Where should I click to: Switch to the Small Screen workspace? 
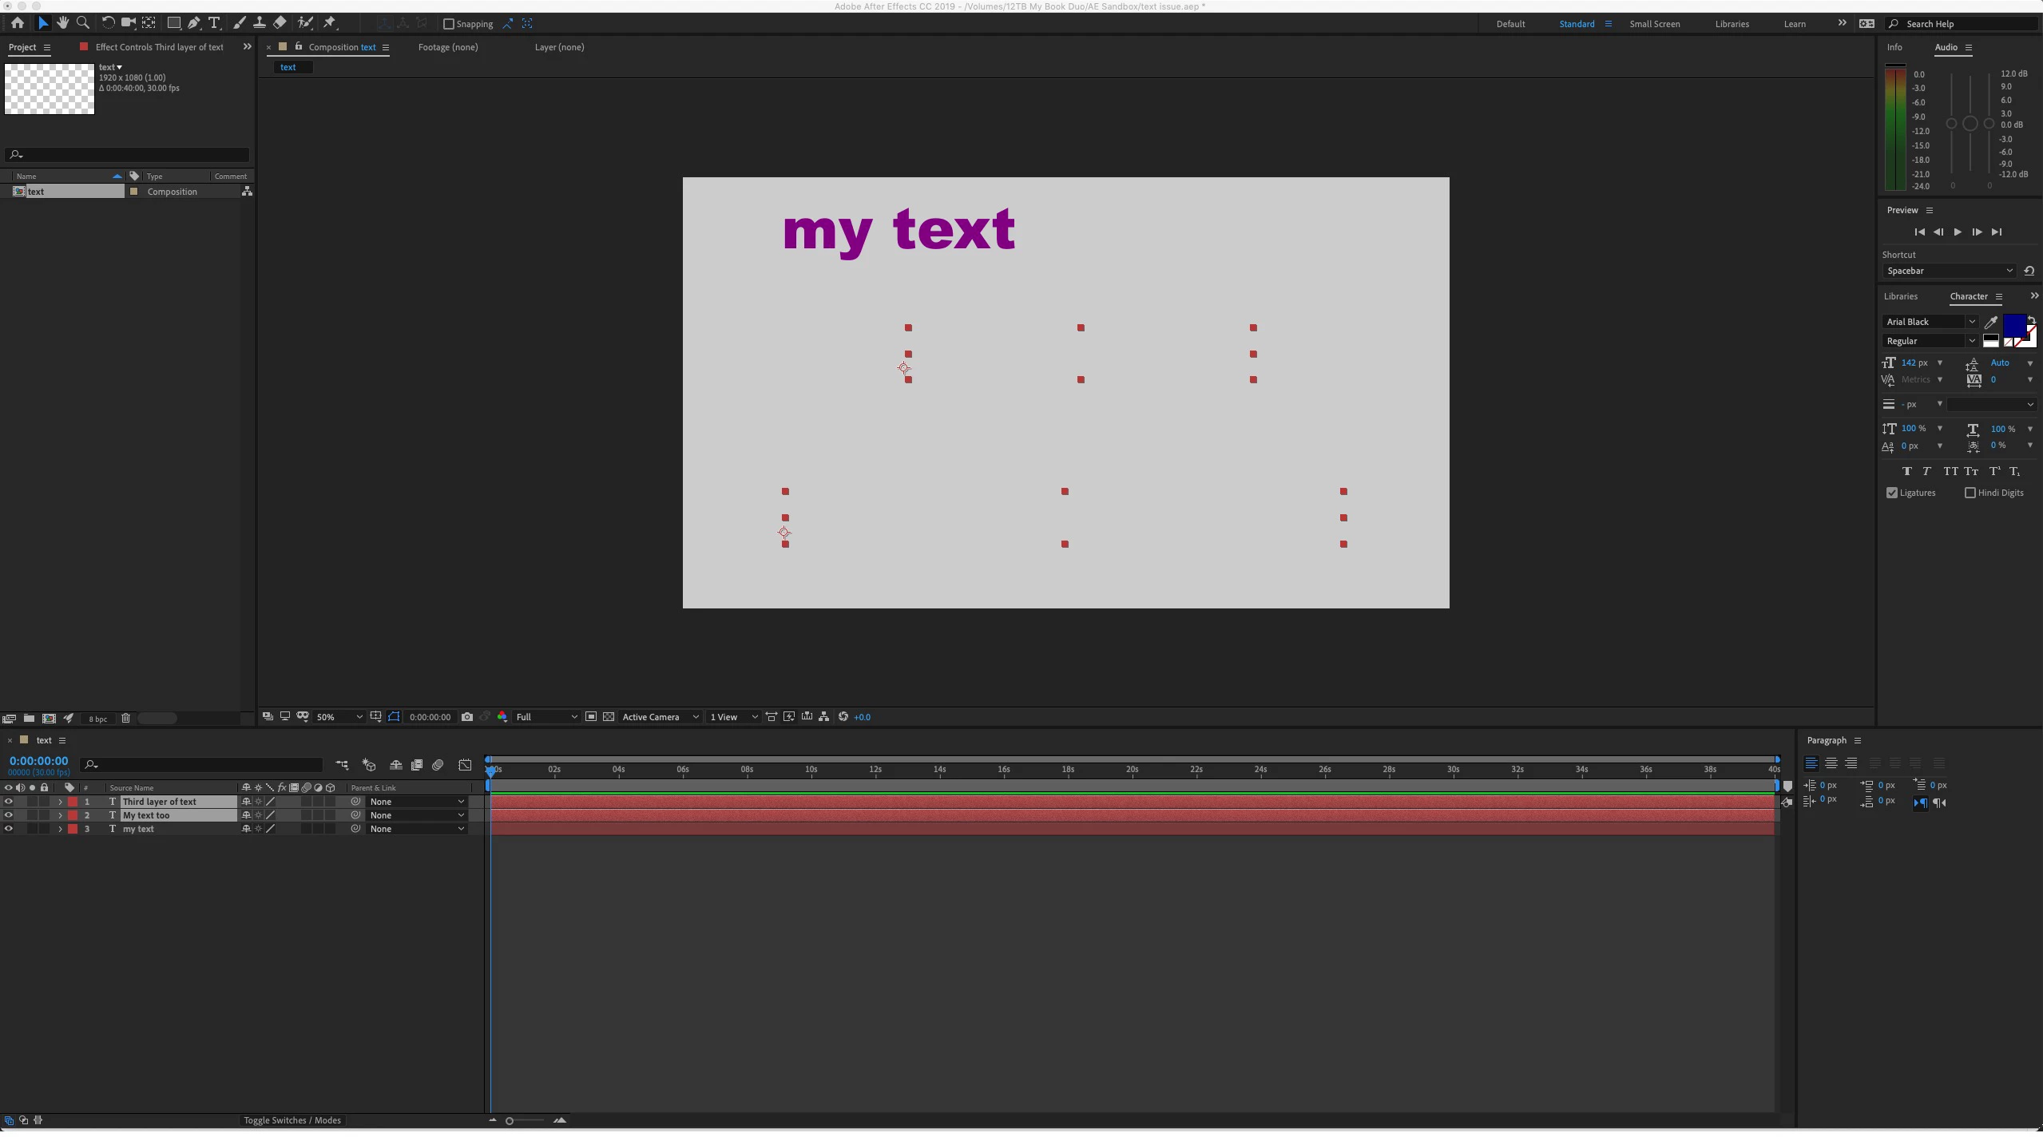(1654, 24)
